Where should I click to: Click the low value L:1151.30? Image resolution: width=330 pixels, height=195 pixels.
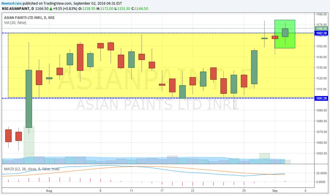click(x=122, y=9)
